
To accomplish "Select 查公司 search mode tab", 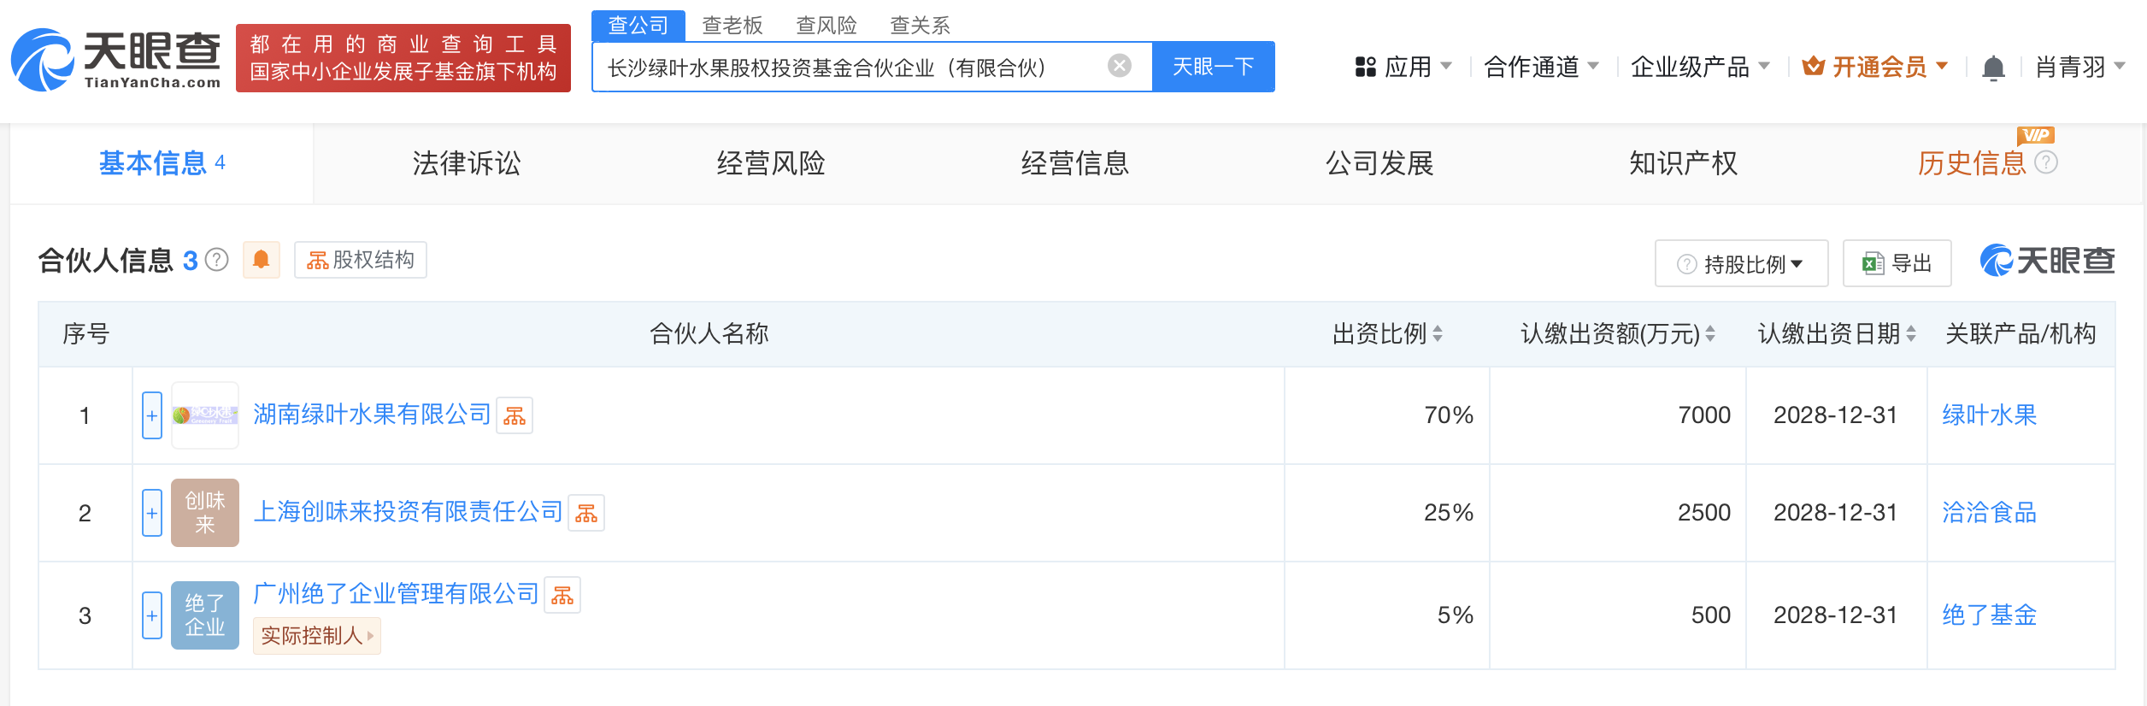I will point(638,25).
